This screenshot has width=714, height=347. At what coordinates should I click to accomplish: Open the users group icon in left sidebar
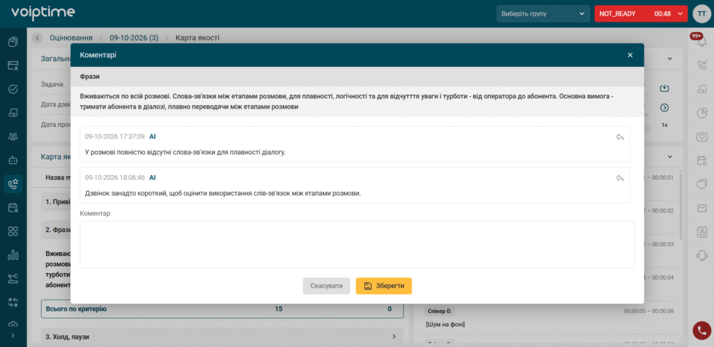[x=13, y=136]
